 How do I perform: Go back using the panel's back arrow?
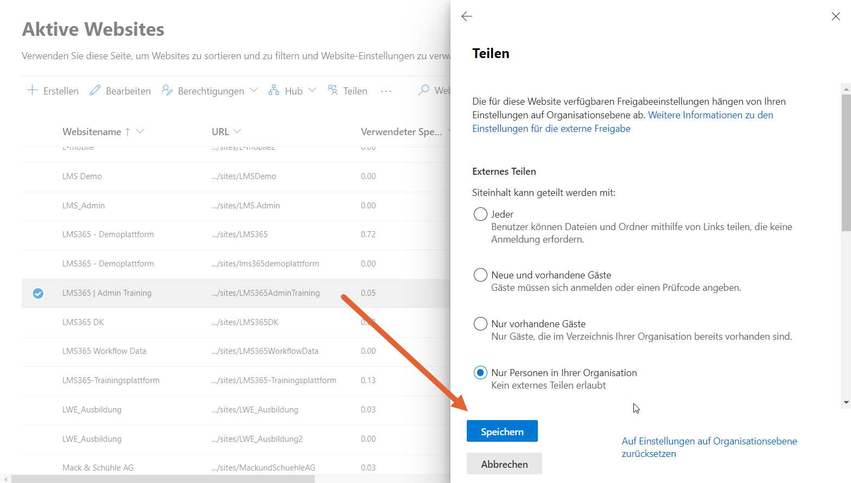(467, 16)
